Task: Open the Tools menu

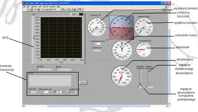Action: (x=40, y=6)
